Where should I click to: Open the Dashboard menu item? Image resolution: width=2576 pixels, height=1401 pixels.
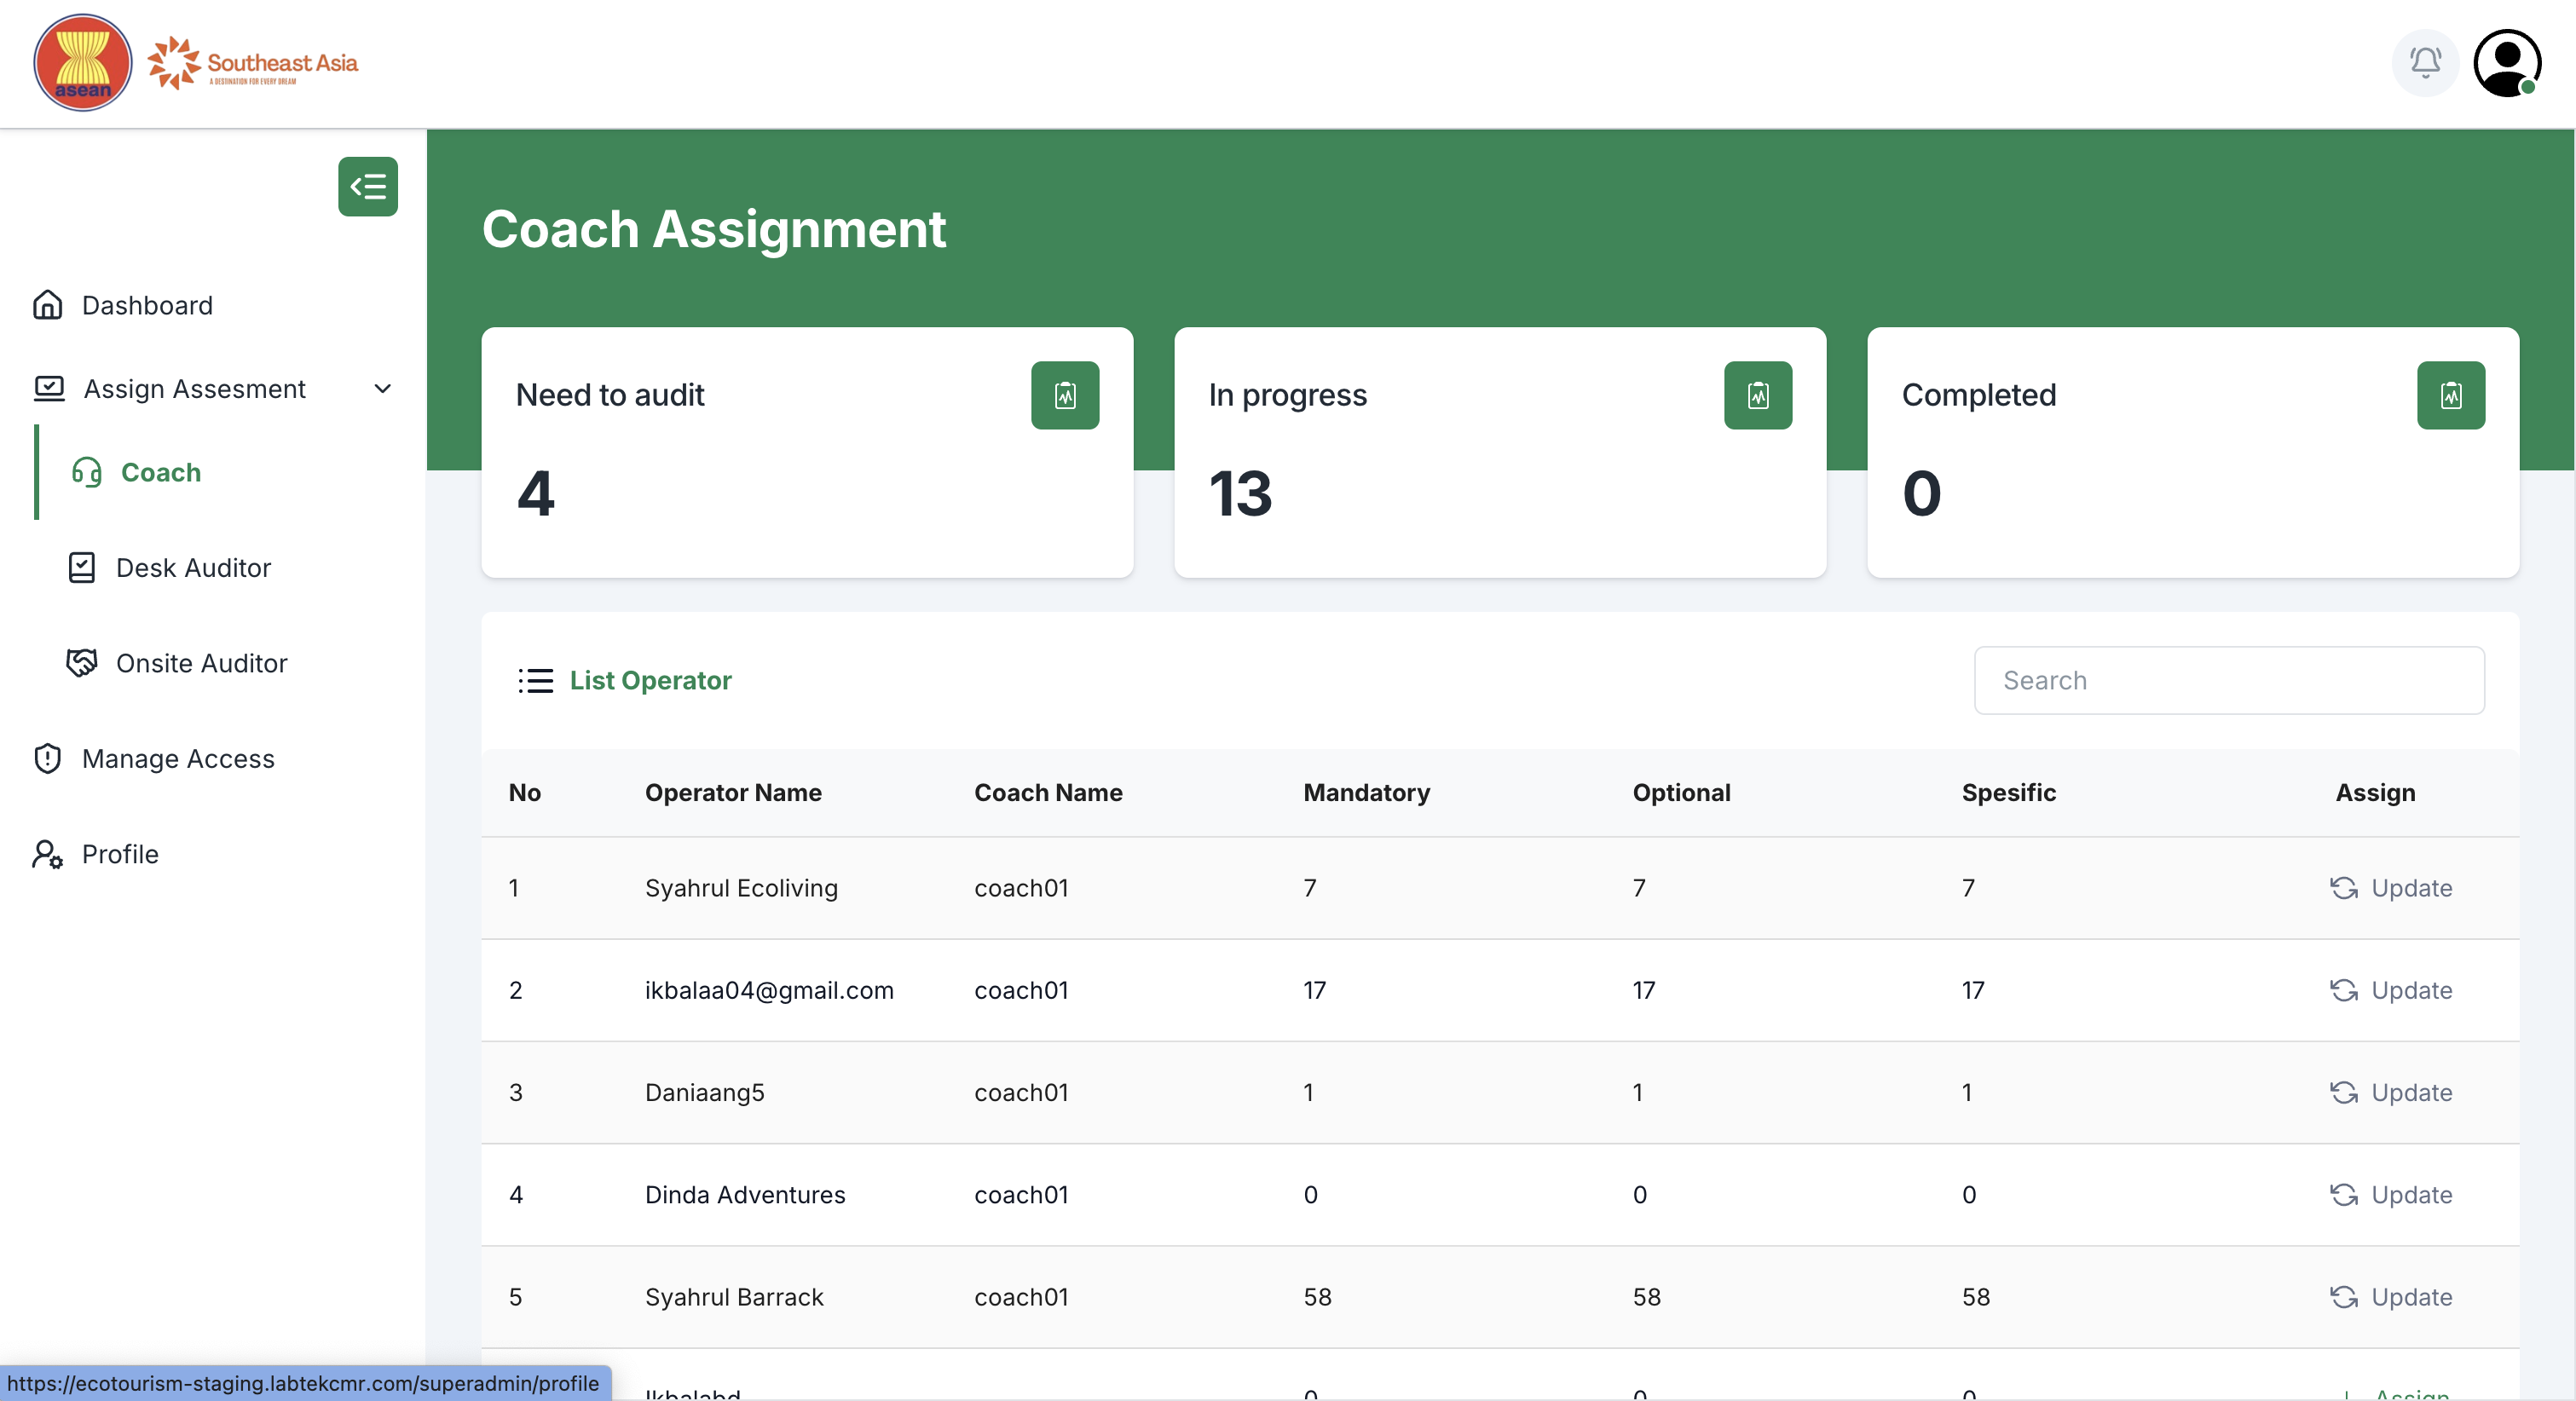[x=147, y=305]
